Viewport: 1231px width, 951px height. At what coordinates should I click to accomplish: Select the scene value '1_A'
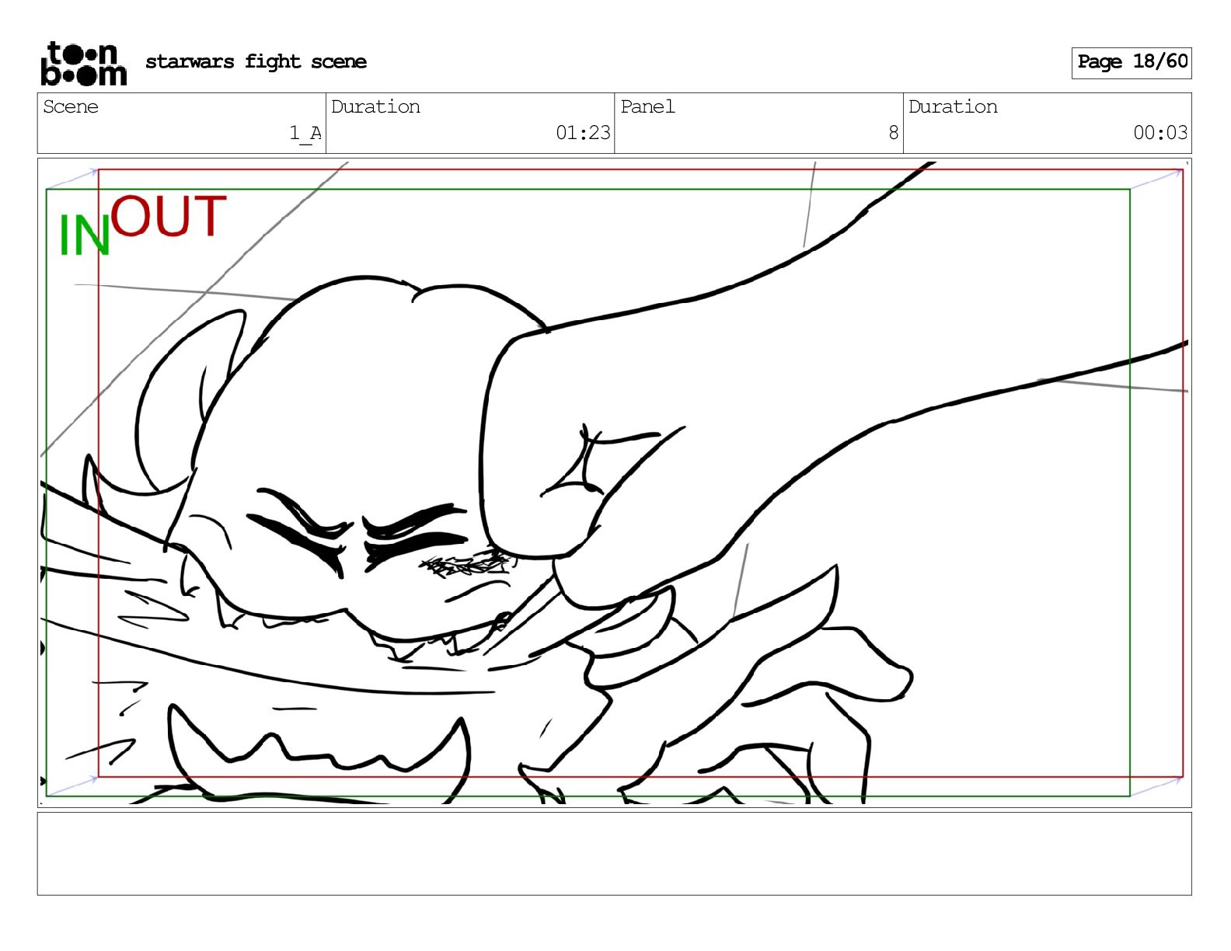[x=305, y=133]
